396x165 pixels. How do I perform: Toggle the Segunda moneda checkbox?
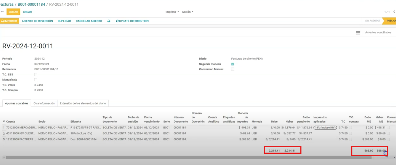(233, 64)
